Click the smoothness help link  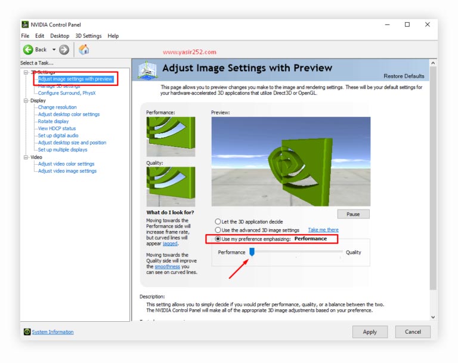[x=168, y=266]
